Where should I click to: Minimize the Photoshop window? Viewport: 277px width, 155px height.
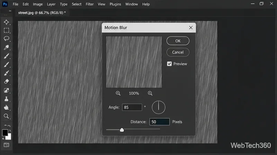point(253,4)
